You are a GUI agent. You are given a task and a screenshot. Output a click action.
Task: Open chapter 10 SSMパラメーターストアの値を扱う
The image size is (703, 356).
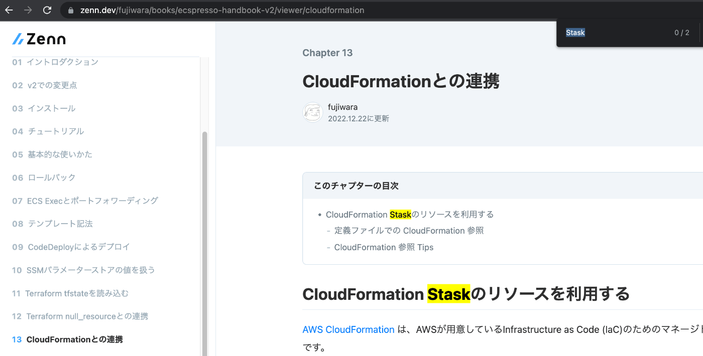[x=83, y=270]
